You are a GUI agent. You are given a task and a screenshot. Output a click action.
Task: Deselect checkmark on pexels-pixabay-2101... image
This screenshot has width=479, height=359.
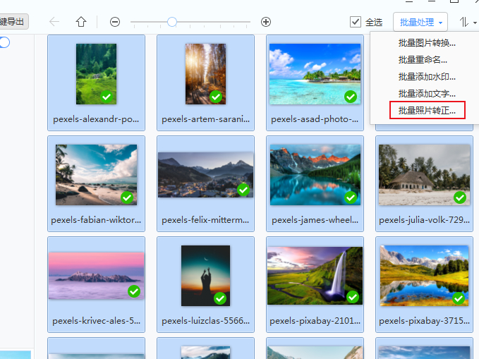pyautogui.click(x=353, y=297)
